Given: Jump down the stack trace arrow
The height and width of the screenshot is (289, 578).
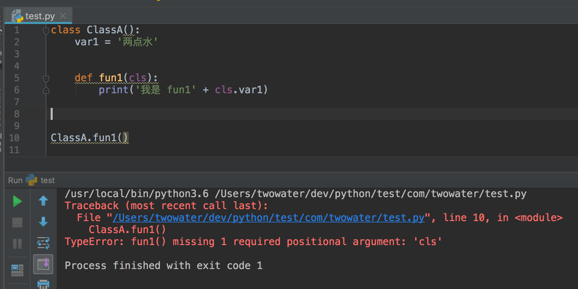Looking at the screenshot, I should (43, 222).
